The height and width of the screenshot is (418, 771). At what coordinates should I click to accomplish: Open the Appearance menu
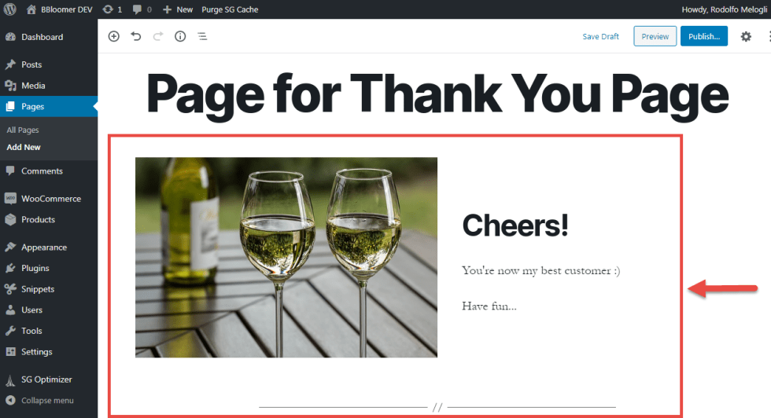point(44,247)
